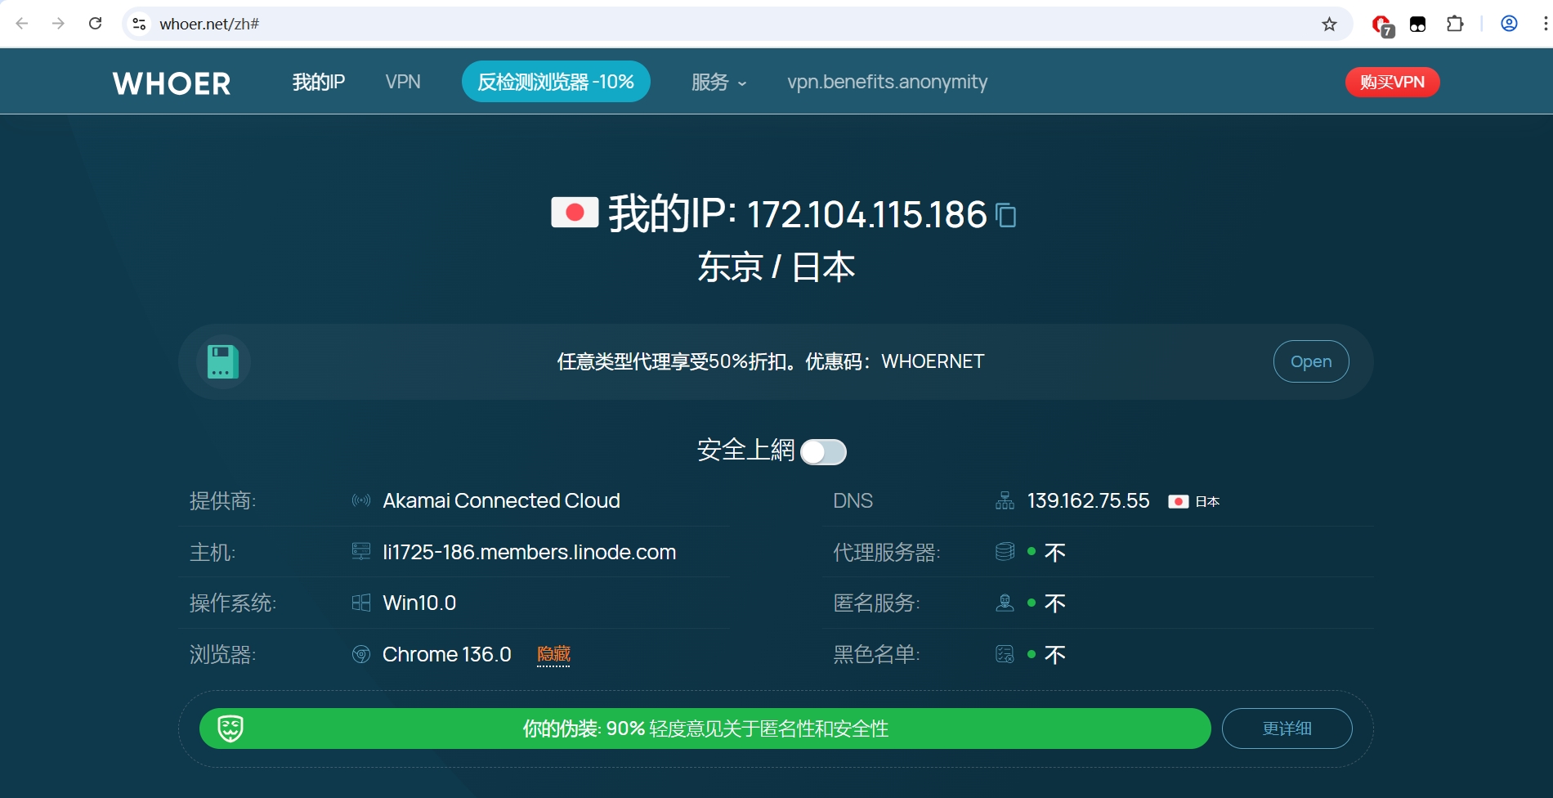The width and height of the screenshot is (1553, 798).
Task: Click the Japan flag beside 我的IP
Action: (575, 213)
